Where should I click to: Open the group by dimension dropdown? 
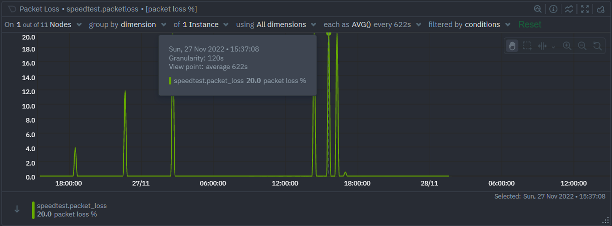click(x=128, y=24)
